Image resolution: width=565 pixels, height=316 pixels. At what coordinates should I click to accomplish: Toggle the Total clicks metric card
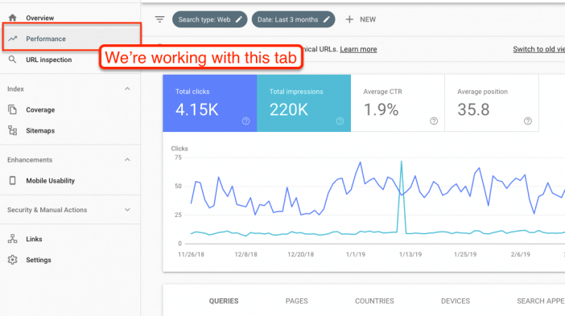pos(210,103)
